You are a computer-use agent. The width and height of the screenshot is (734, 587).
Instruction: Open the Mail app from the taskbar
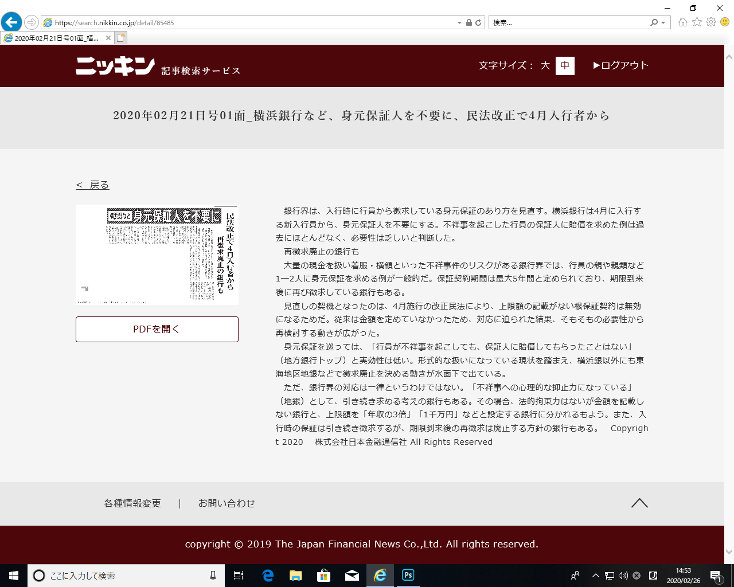[x=352, y=576]
